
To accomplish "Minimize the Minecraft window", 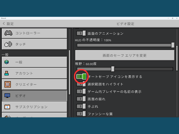I will pyautogui.click(x=168, y=18).
